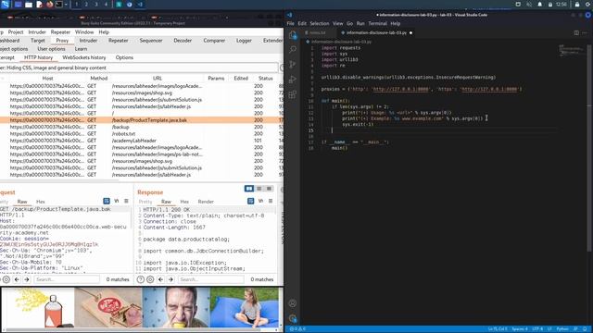Open the Proxy Options sub-tab
The width and height of the screenshot is (593, 333).
[124, 57]
